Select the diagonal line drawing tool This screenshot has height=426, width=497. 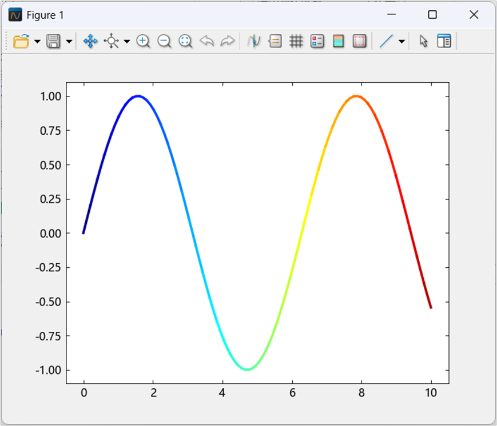pyautogui.click(x=386, y=41)
